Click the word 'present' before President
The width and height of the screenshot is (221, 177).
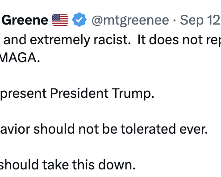coord(23,94)
